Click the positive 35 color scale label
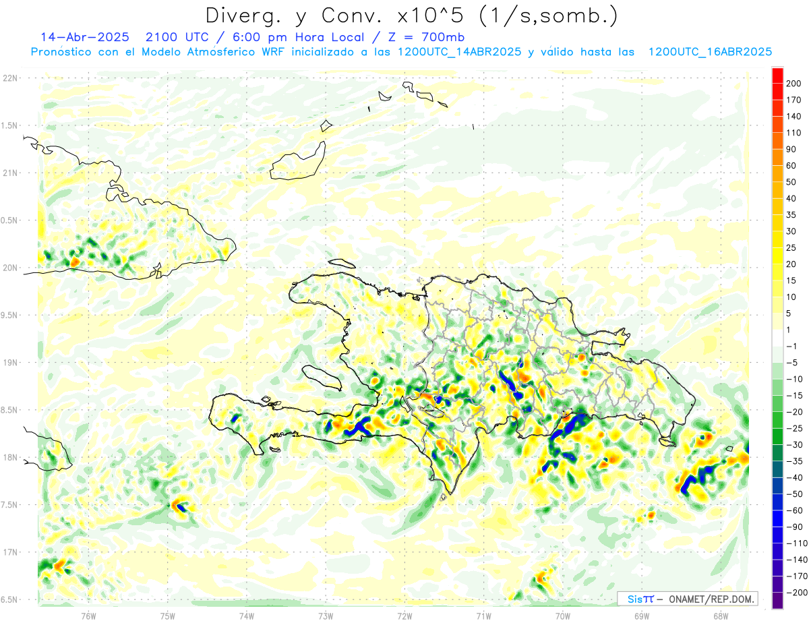The image size is (809, 625). click(x=791, y=215)
